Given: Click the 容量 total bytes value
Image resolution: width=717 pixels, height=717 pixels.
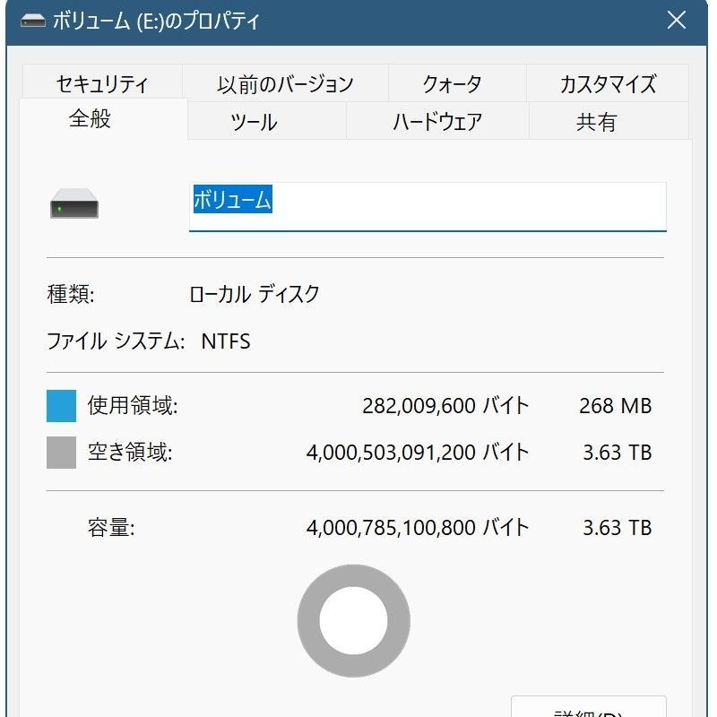Looking at the screenshot, I should point(417,528).
